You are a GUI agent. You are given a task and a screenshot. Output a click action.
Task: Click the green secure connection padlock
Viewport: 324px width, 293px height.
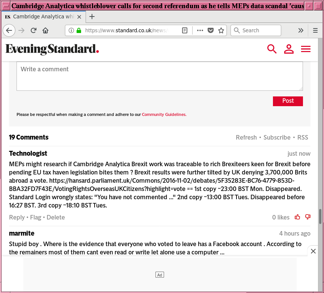tap(79, 30)
